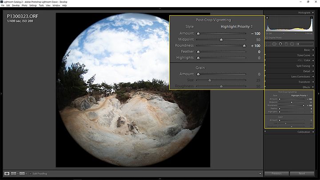This screenshot has width=320, height=180.
Task: Open the Develop menu
Action: tap(16, 5)
